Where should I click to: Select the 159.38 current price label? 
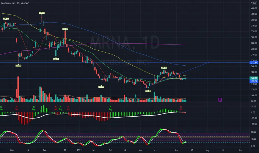pyautogui.click(x=254, y=82)
